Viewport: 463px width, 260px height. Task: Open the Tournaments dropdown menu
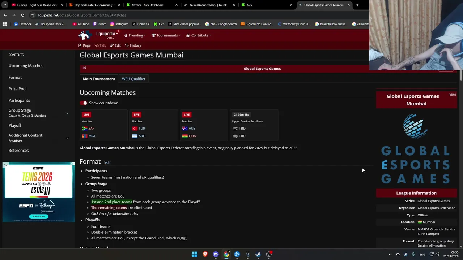[x=166, y=35]
